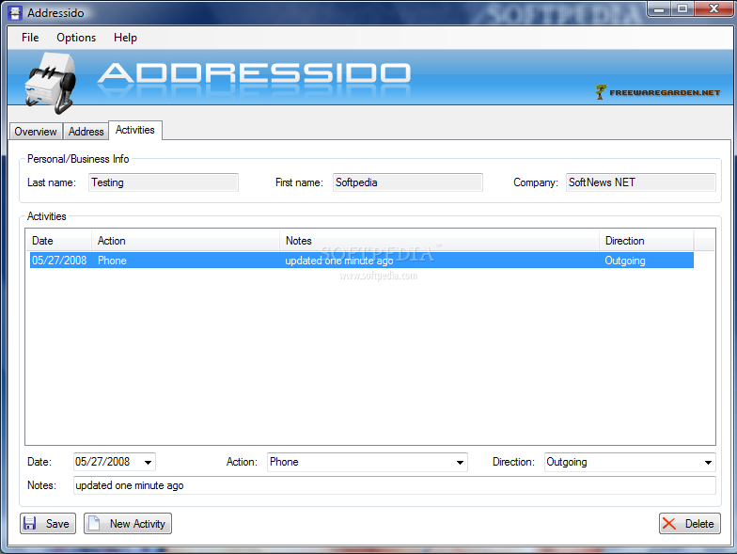Click 'updated one minute ago' list cell
Screen dimensions: 737x554
tap(338, 261)
